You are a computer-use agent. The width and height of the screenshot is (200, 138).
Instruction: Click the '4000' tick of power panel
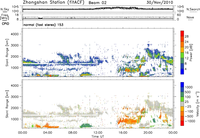point(15,34)
